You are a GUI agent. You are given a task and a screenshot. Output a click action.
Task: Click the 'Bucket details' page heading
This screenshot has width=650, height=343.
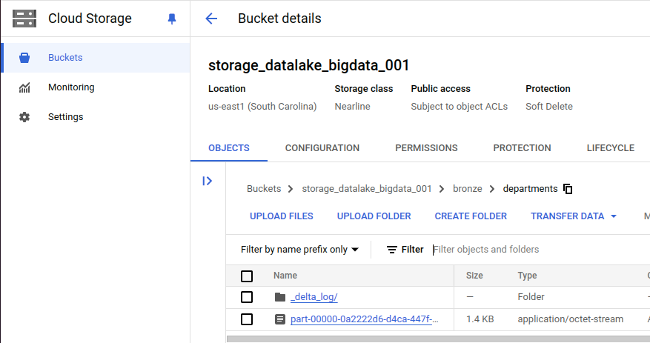(x=279, y=19)
